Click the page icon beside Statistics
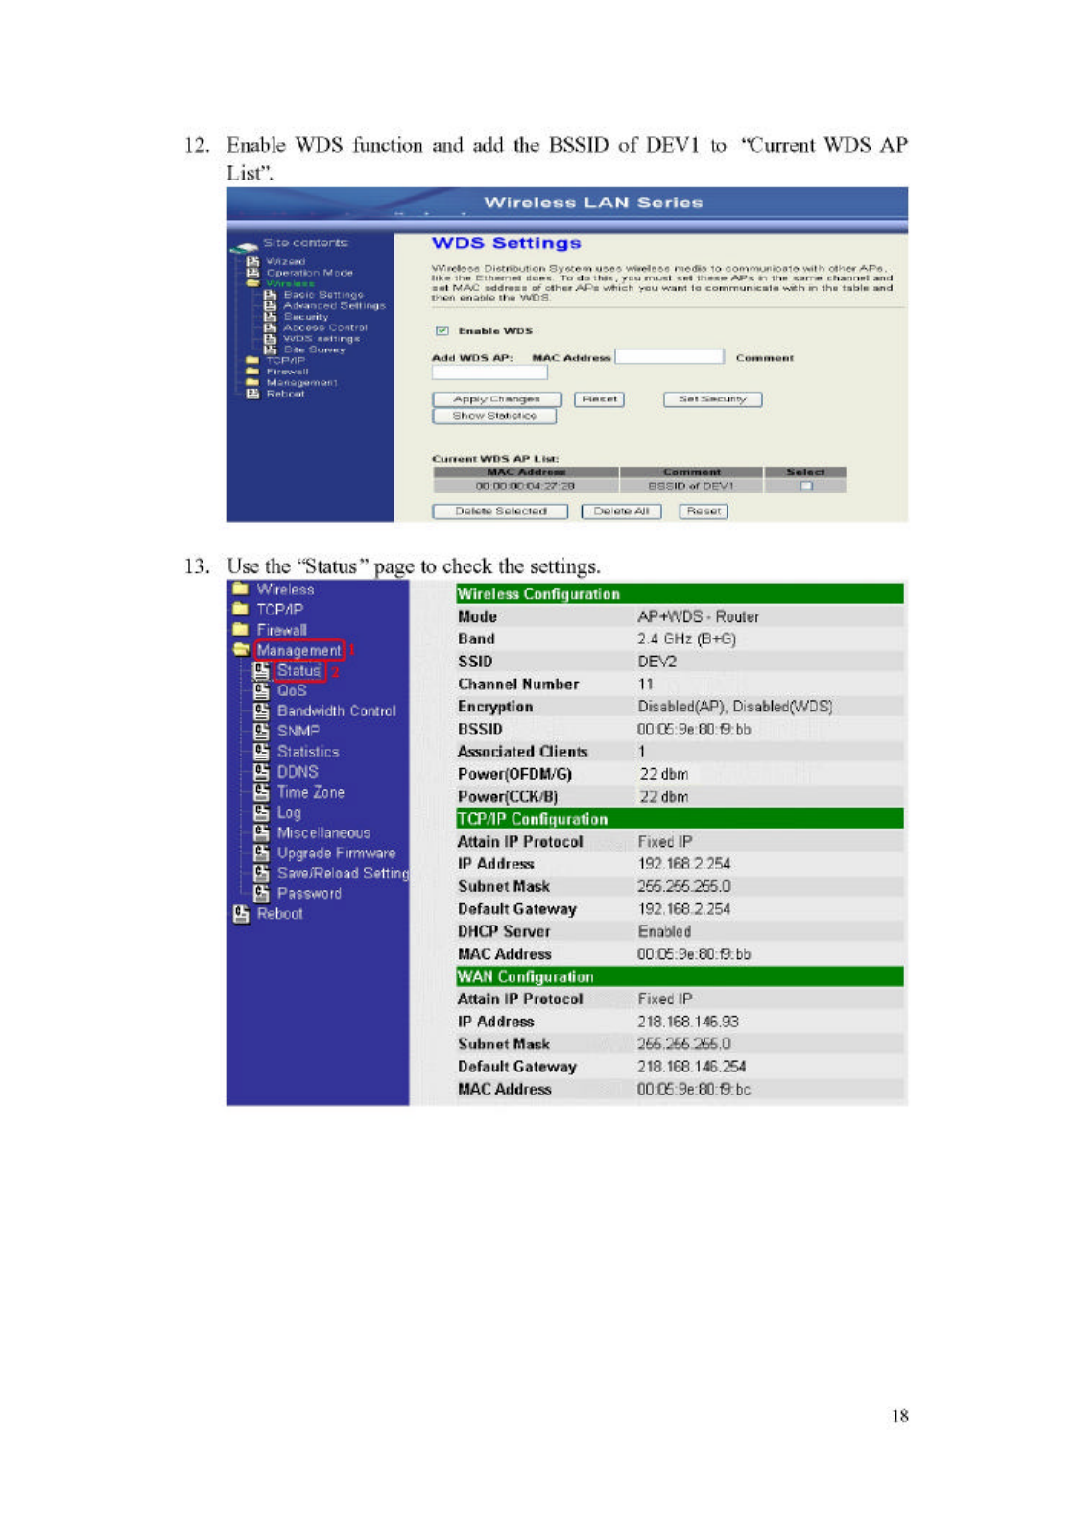Image resolution: width=1074 pixels, height=1516 pixels. tap(260, 751)
